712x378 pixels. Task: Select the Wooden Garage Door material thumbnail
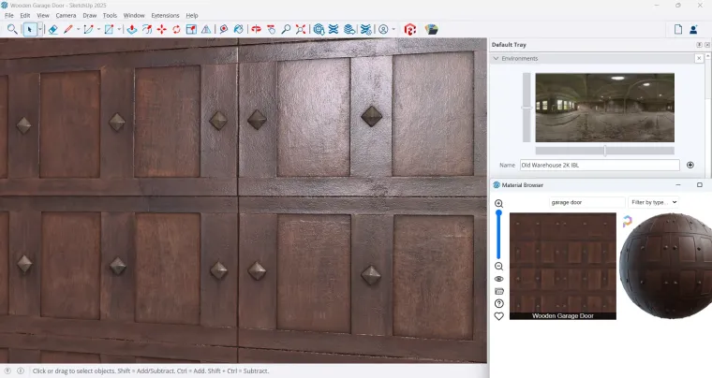click(x=562, y=263)
